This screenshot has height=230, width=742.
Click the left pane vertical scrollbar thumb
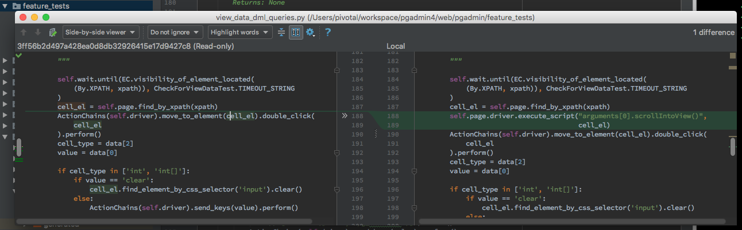point(19,147)
